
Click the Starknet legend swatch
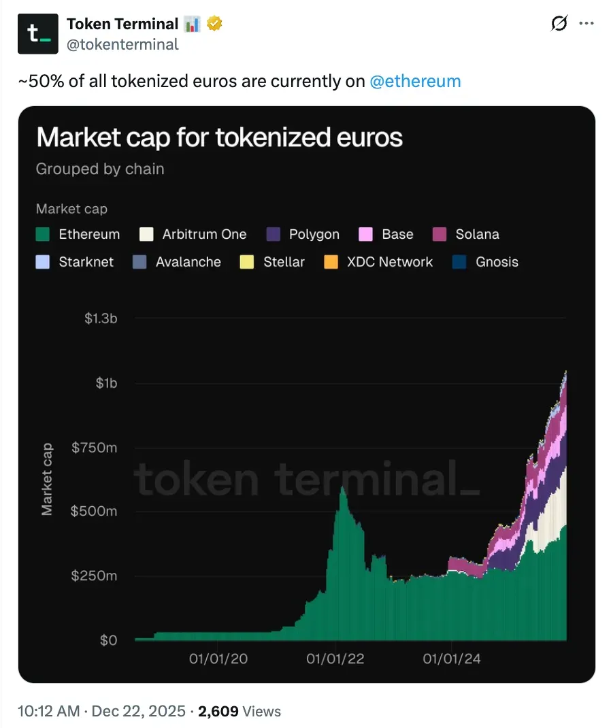(x=43, y=262)
